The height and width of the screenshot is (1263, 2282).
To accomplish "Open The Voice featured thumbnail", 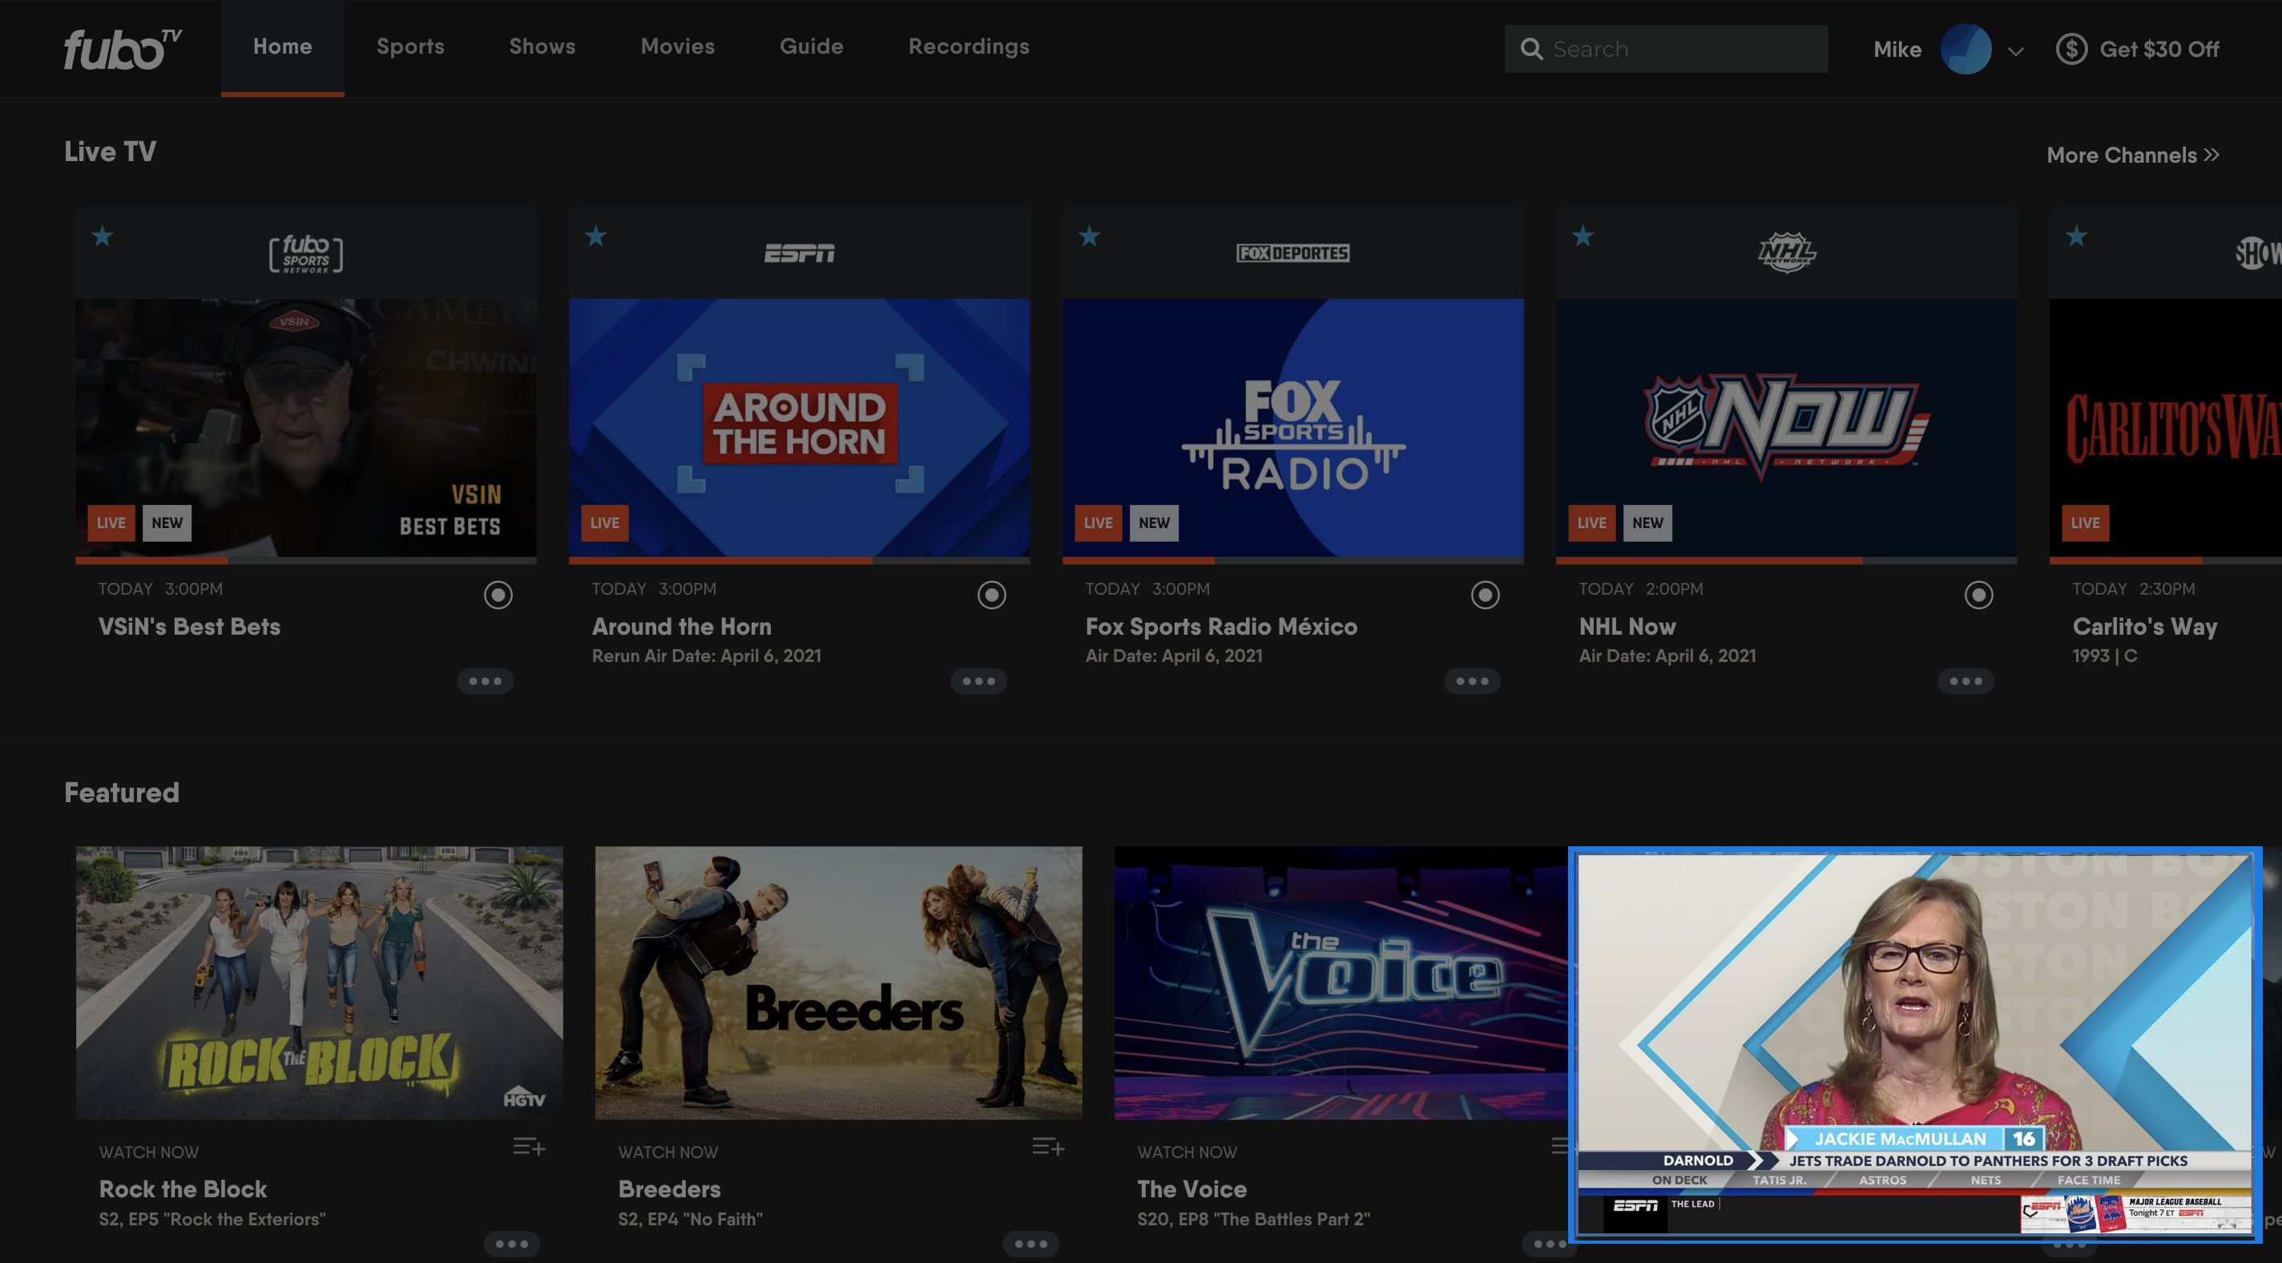I will coord(1341,982).
